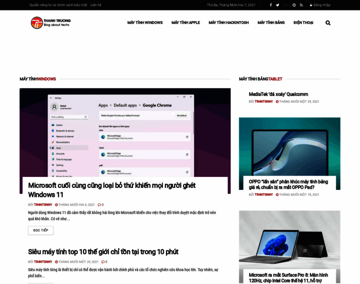Open the Surface Pro 8 image

pos(289,240)
